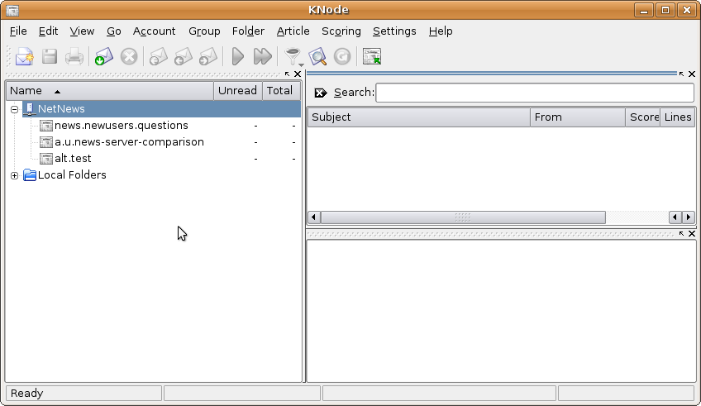The width and height of the screenshot is (701, 406).
Task: Click inside the Search input field
Action: point(534,93)
